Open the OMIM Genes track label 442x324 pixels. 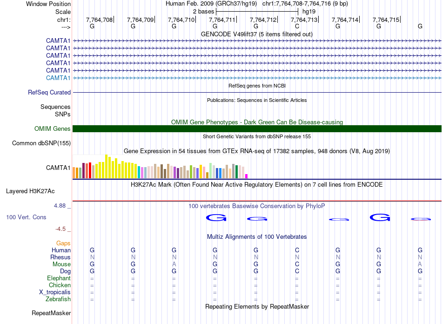[x=52, y=129]
